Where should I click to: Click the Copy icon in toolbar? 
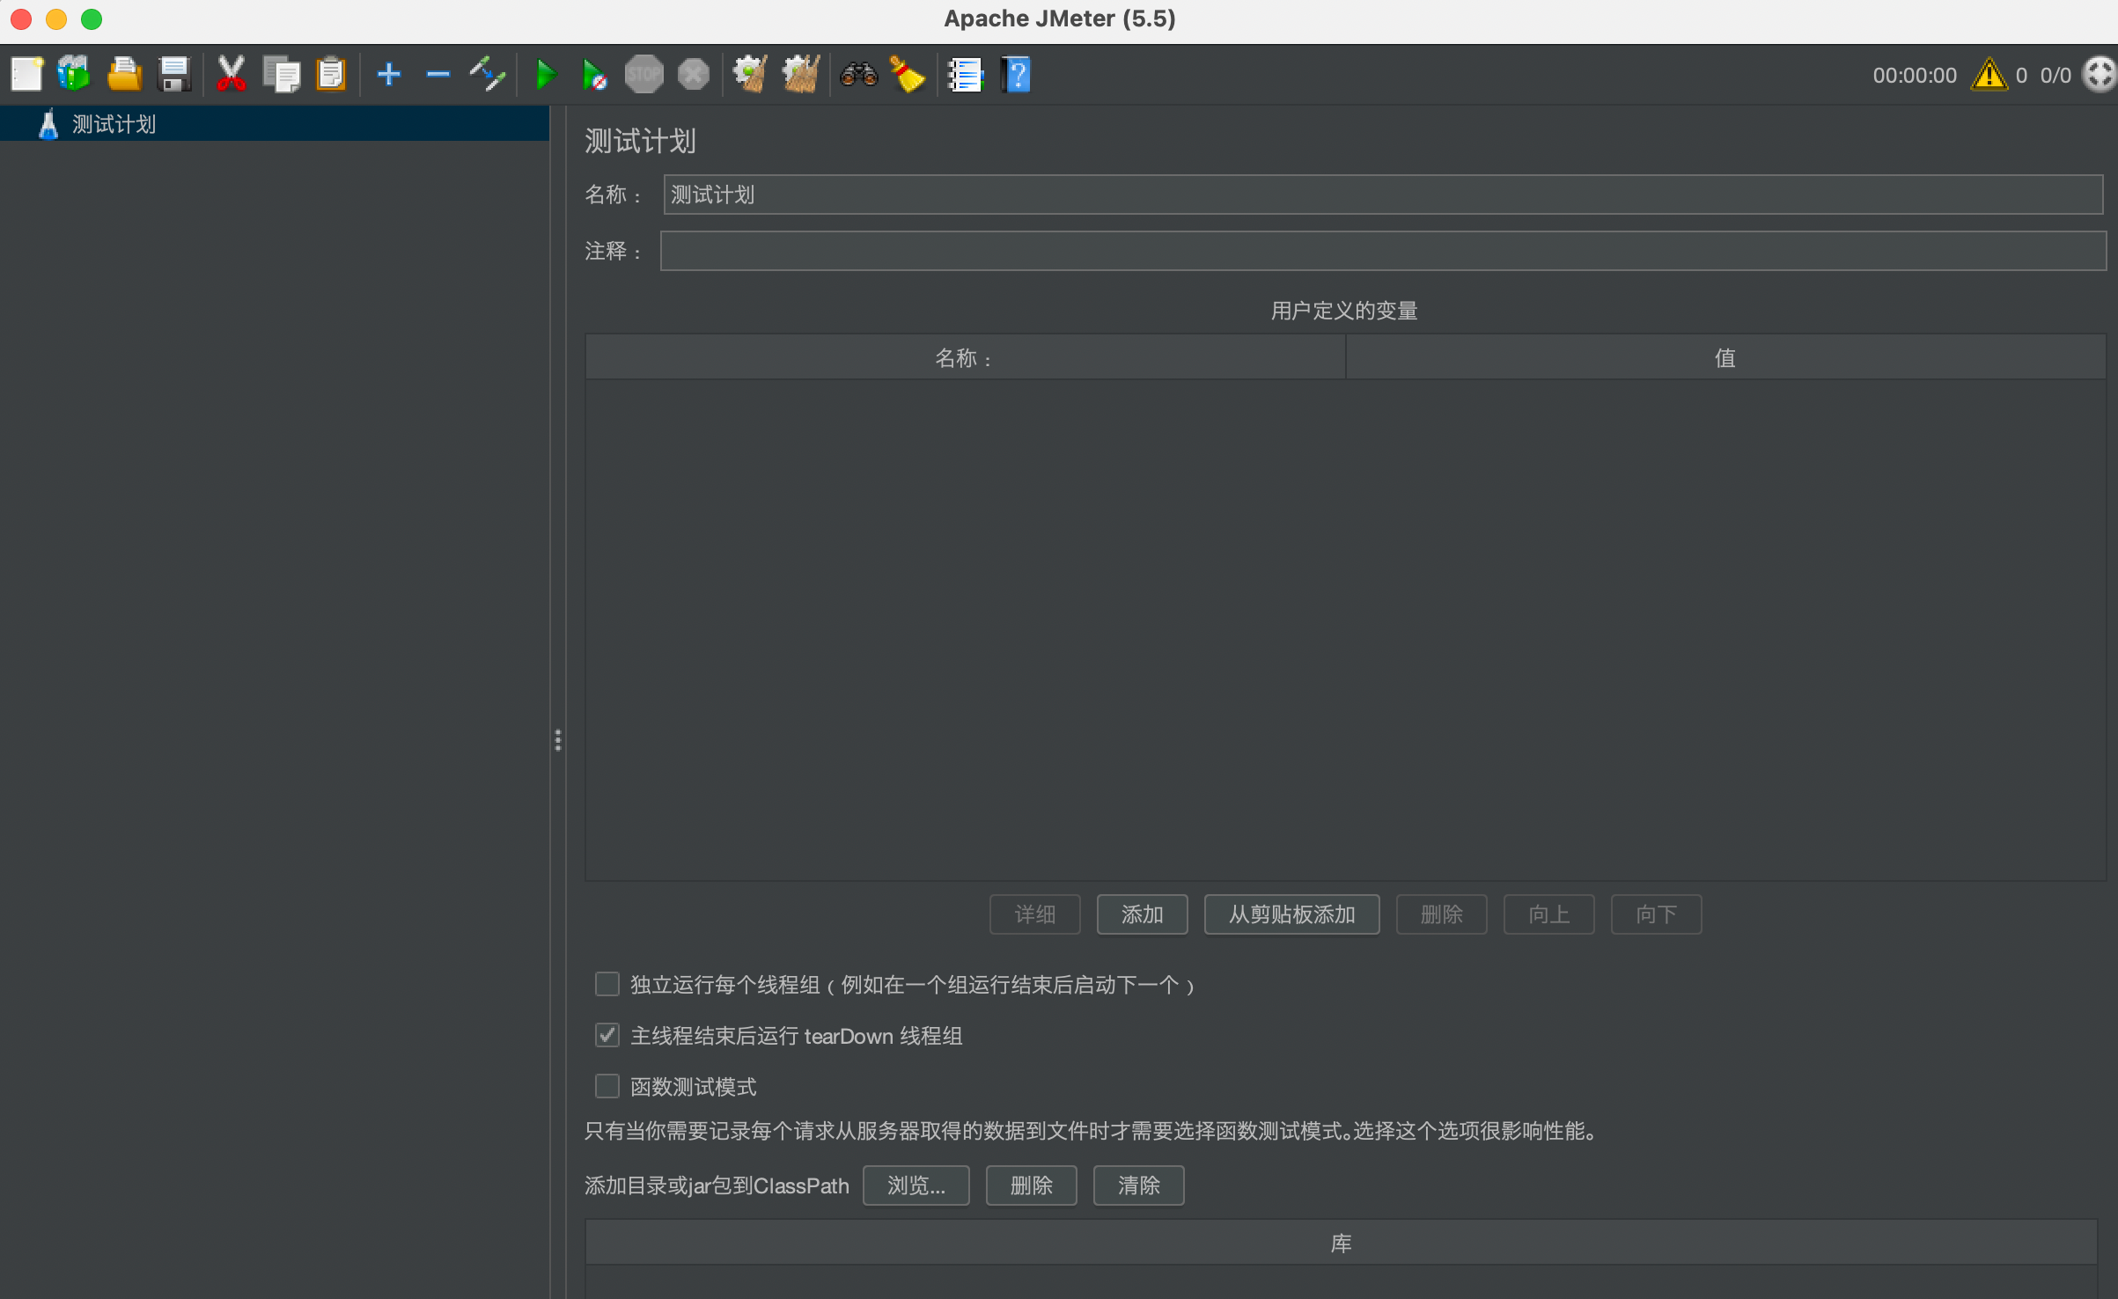[282, 75]
